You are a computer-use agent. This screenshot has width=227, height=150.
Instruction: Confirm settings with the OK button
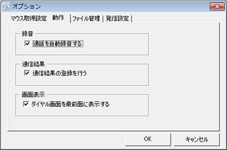148,139
